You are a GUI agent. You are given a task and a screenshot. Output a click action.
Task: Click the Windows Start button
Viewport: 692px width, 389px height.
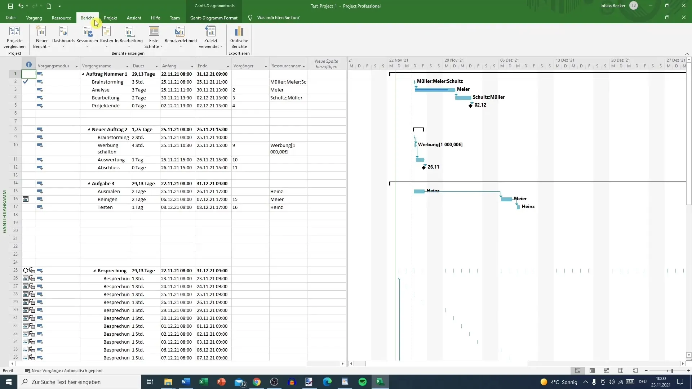click(9, 382)
